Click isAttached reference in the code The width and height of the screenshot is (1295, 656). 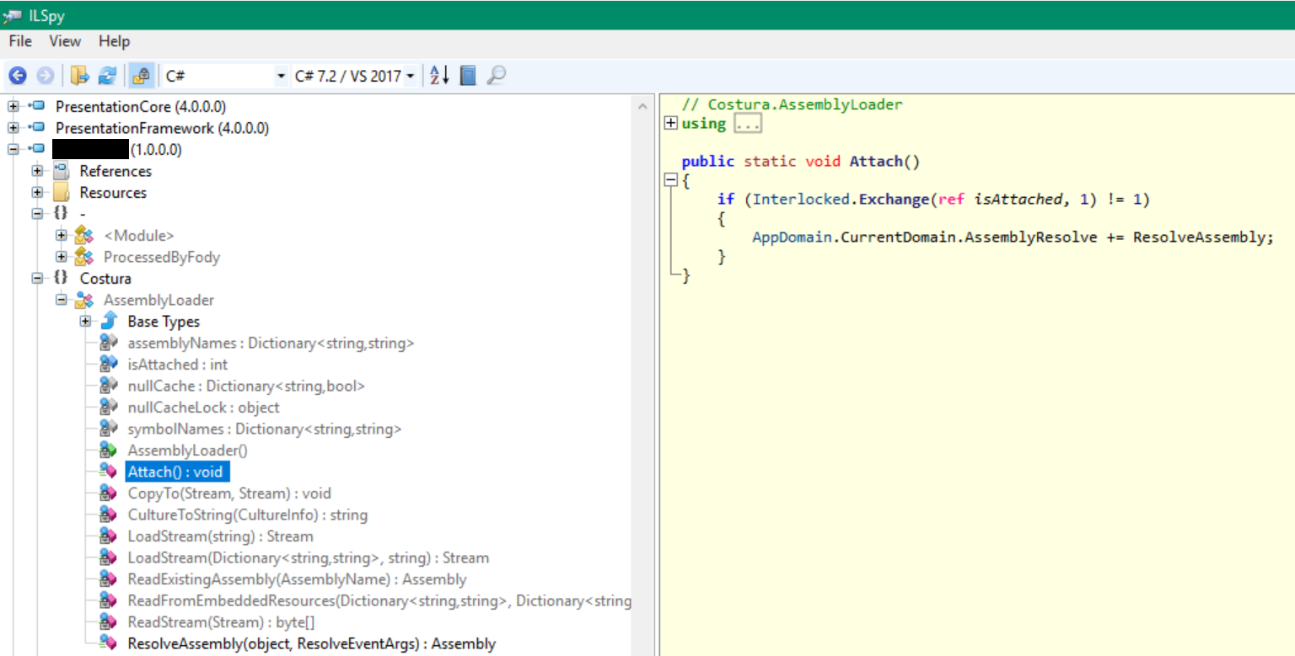pyautogui.click(x=1018, y=200)
